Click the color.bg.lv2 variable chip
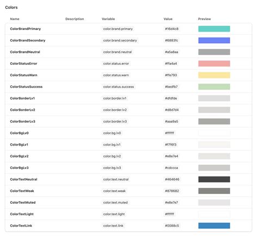 pyautogui.click(x=112, y=156)
